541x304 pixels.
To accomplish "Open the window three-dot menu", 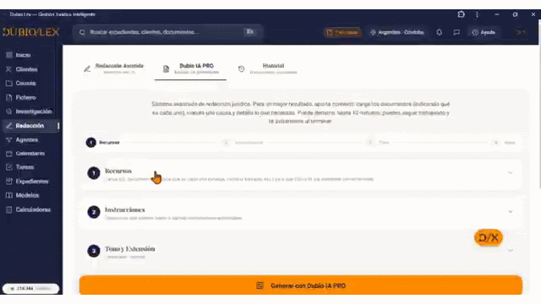I will (477, 14).
